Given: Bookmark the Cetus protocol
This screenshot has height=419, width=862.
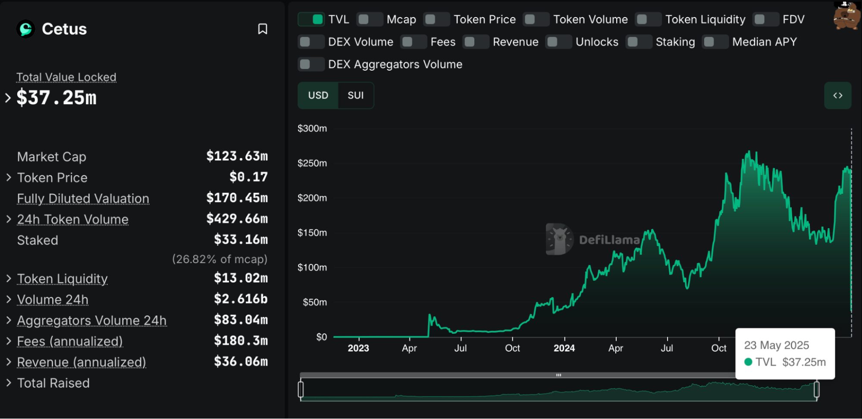Looking at the screenshot, I should [x=263, y=29].
